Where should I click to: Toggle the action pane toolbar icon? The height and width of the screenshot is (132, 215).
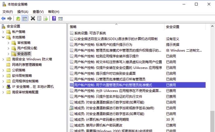coord(60,19)
